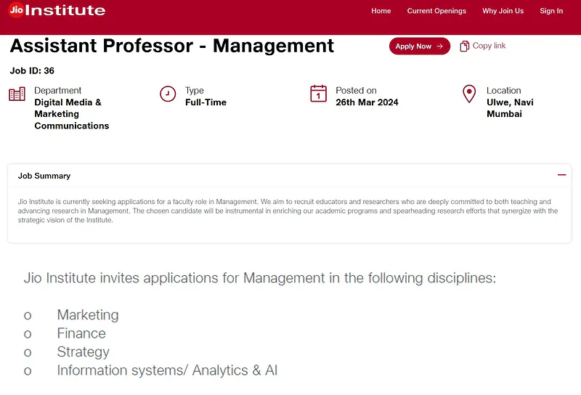The width and height of the screenshot is (581, 395).
Task: Click the copy clipboard icon
Action: tap(464, 46)
